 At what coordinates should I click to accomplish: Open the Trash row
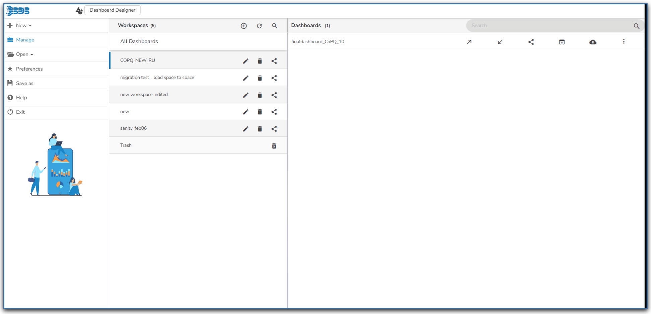pos(198,145)
